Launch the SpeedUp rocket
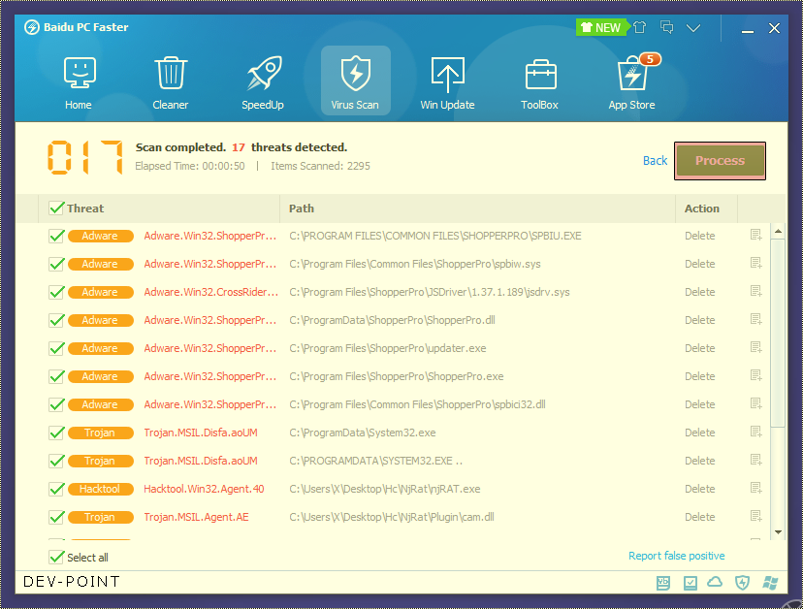Image resolution: width=803 pixels, height=609 pixels. point(263,82)
